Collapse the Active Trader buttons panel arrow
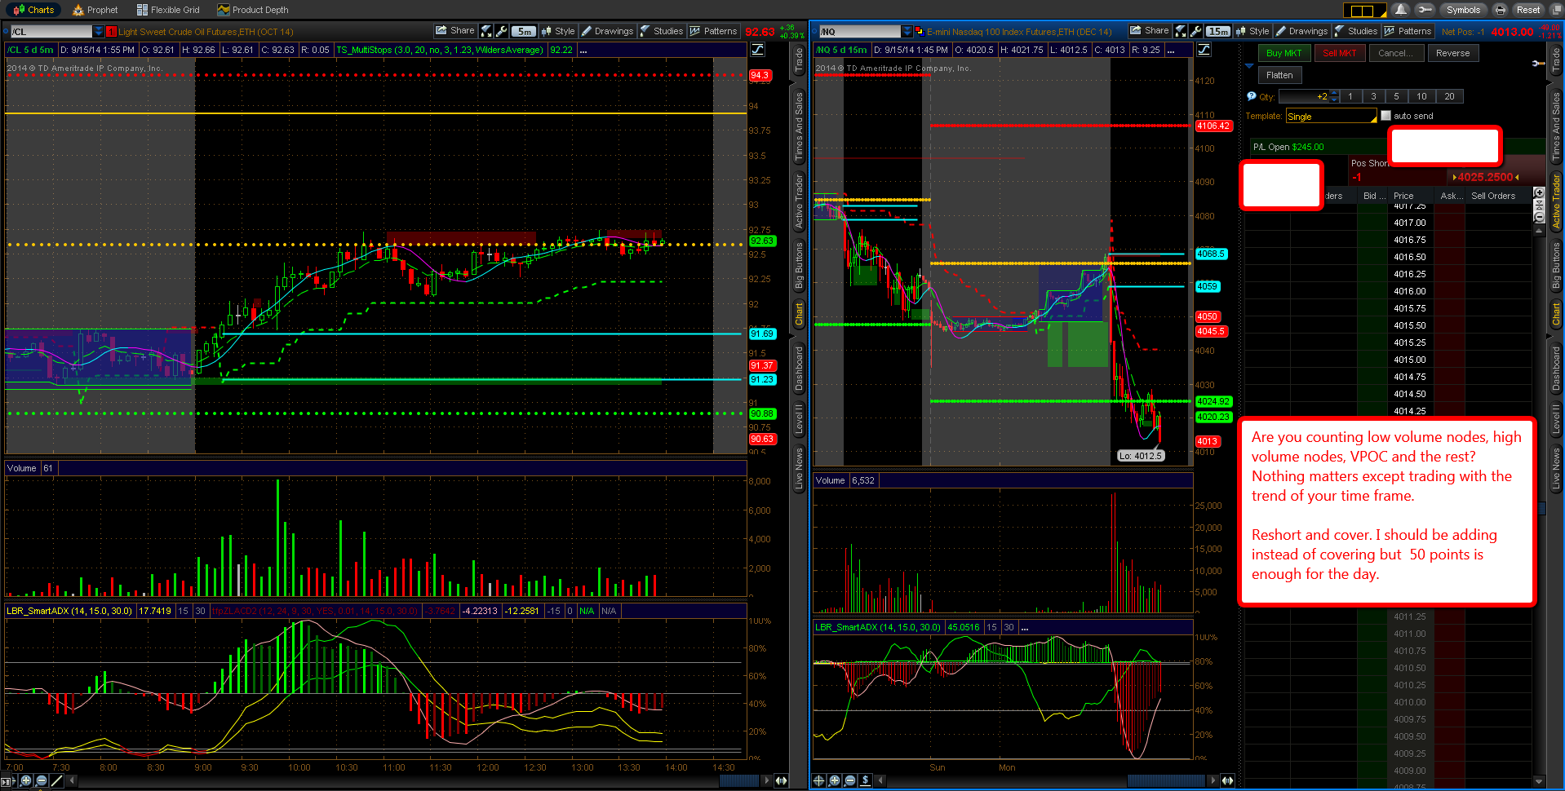Screen dimensions: 1565x791 click(1249, 66)
